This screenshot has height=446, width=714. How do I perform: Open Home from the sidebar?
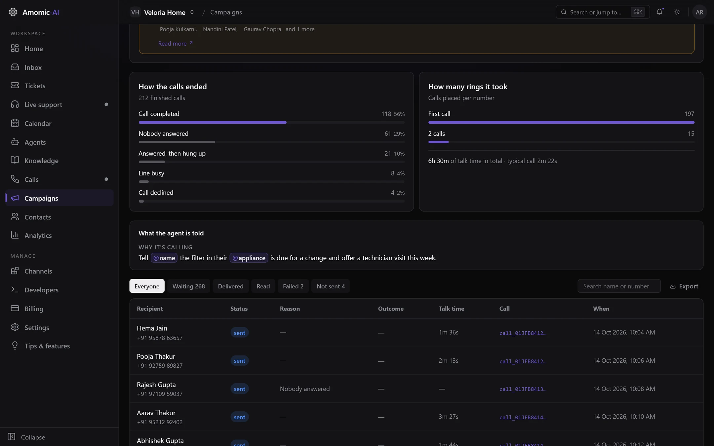click(x=59, y=49)
